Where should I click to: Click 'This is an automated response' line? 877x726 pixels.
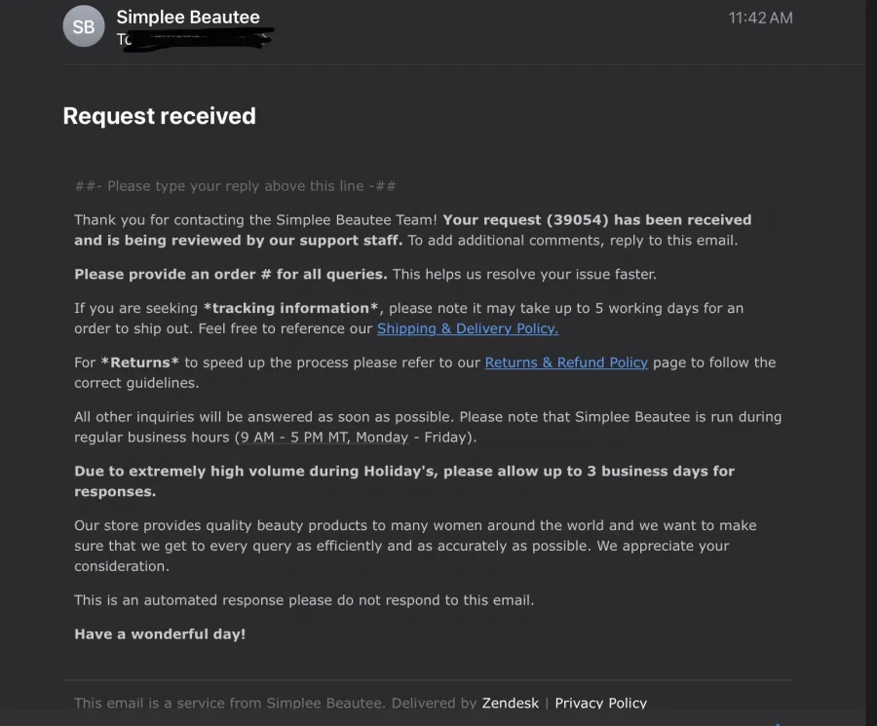tap(304, 600)
